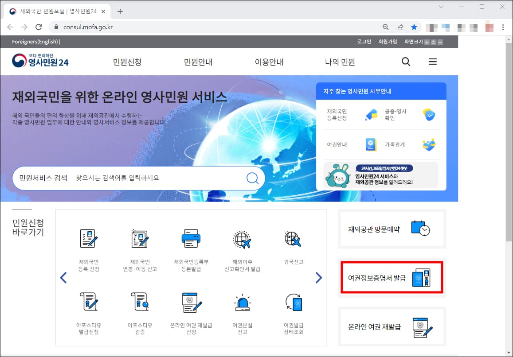Open the 재외국민 등록 신청 service icon
513x357 pixels.
pos(89,239)
